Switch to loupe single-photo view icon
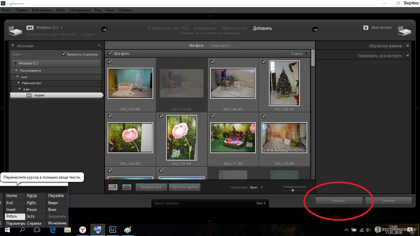This screenshot has width=420, height=236. pos(127,187)
